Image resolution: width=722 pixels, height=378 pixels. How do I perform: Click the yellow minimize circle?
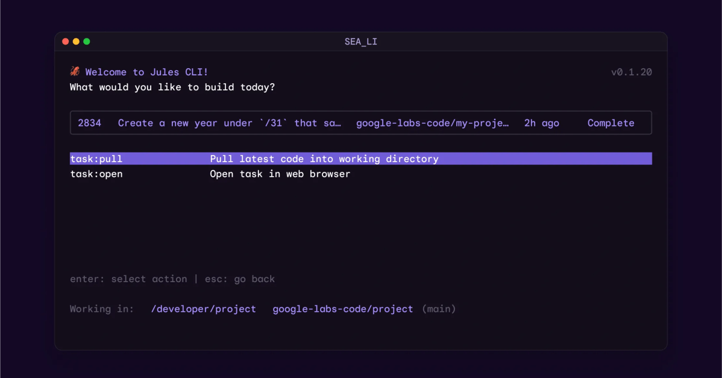click(x=76, y=41)
